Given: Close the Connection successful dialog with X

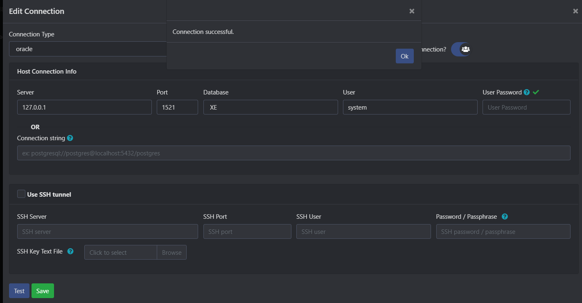Looking at the screenshot, I should tap(412, 11).
